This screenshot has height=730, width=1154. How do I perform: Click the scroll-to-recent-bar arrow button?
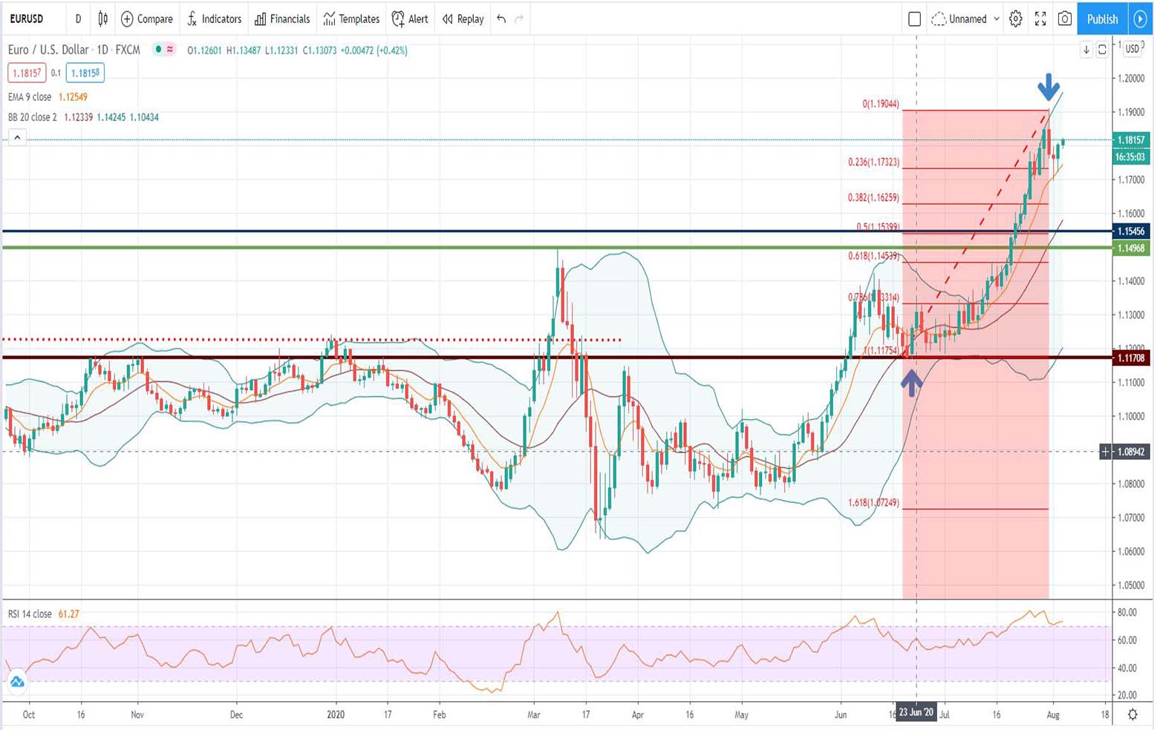[1085, 49]
